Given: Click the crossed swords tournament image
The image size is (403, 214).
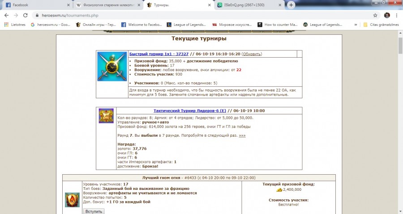Looking at the screenshot, I should pyautogui.click(x=112, y=67).
